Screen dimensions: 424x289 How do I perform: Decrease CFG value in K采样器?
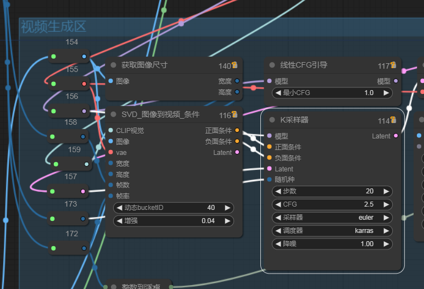278,204
